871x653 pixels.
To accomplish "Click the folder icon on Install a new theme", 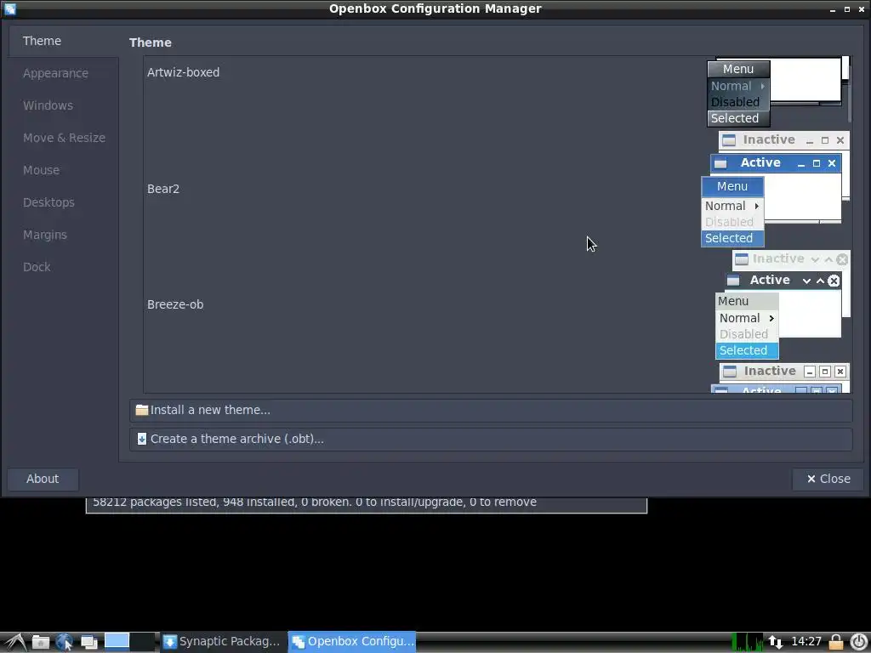I will tap(142, 410).
